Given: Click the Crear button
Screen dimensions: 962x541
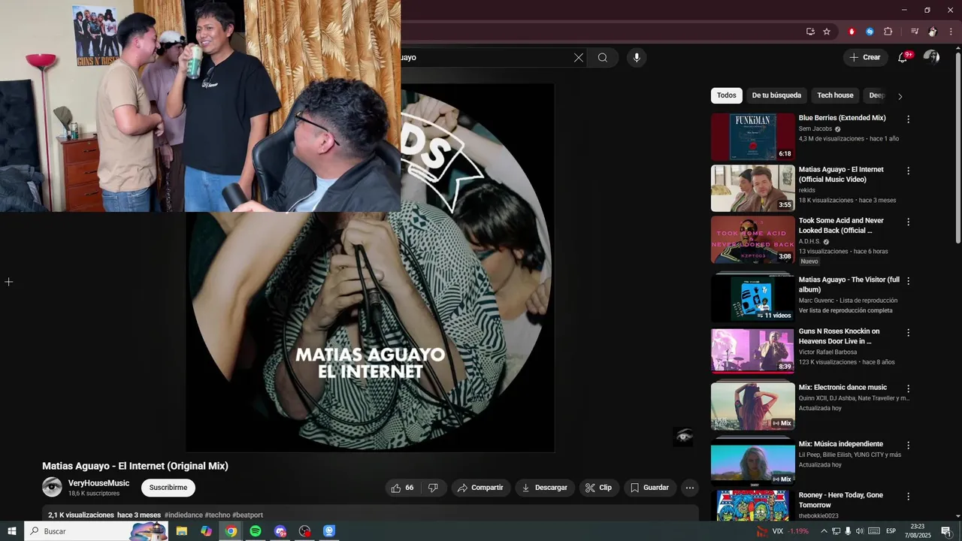Looking at the screenshot, I should [865, 57].
